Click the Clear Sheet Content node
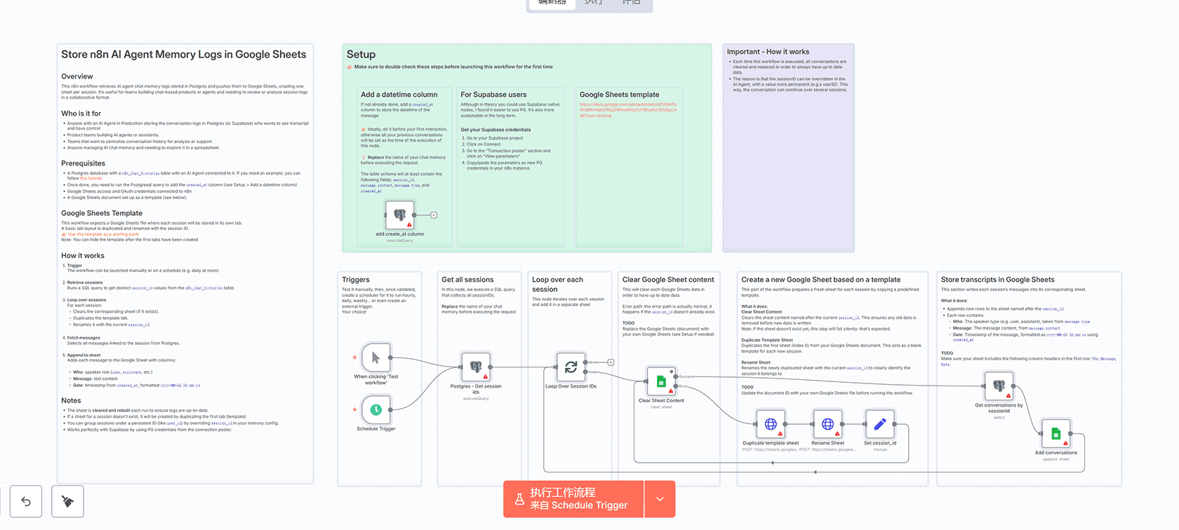 click(x=660, y=381)
